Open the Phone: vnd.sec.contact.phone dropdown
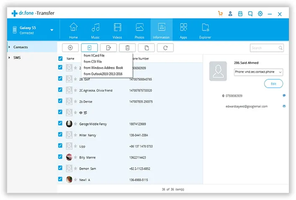 coord(258,72)
